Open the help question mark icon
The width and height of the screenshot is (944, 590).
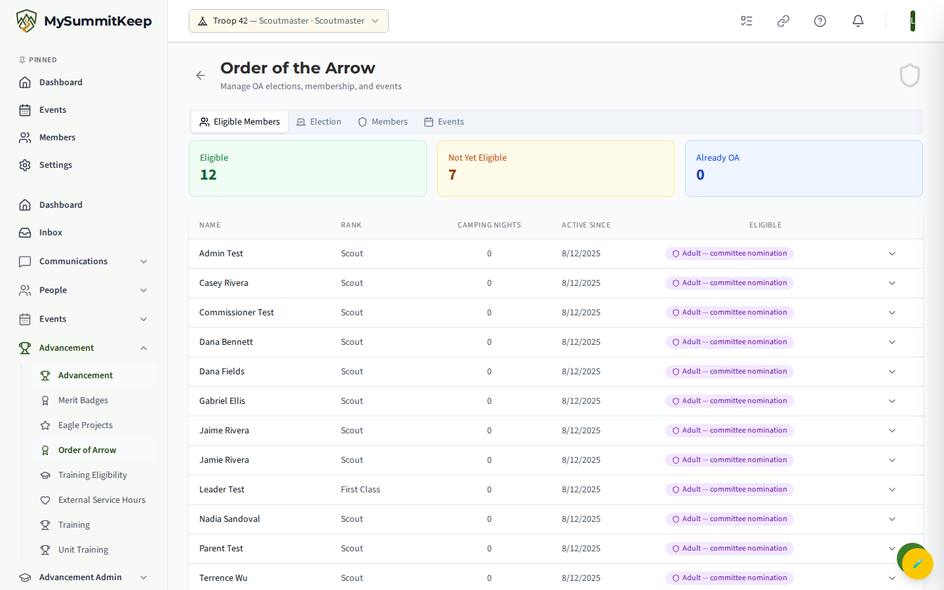(x=820, y=21)
